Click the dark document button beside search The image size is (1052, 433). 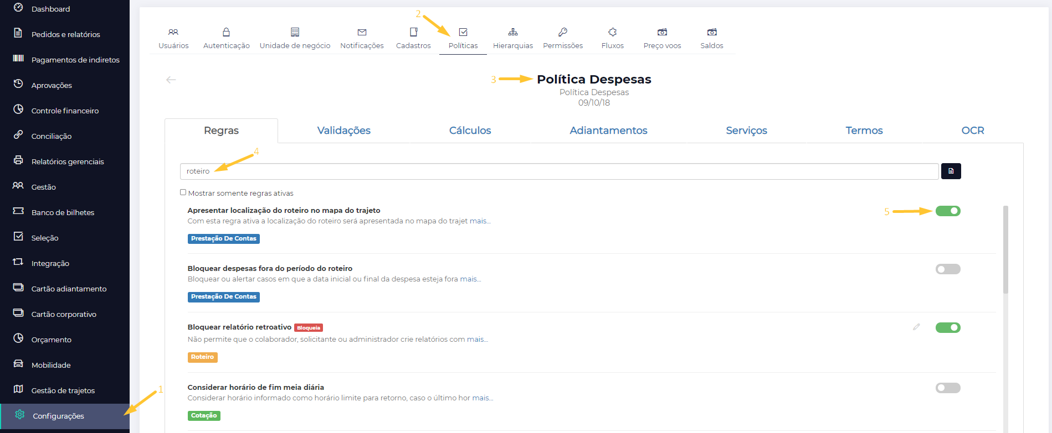(x=951, y=171)
